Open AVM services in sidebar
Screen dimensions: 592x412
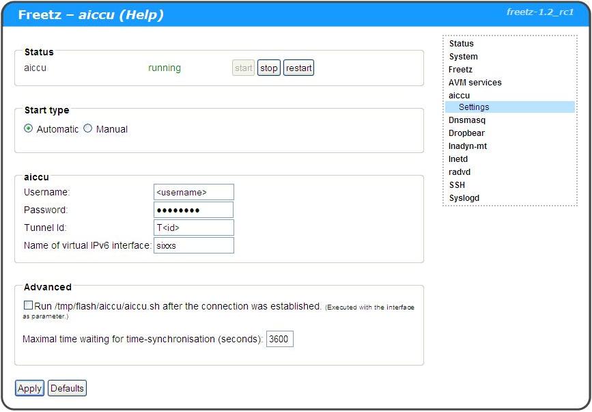(x=475, y=82)
